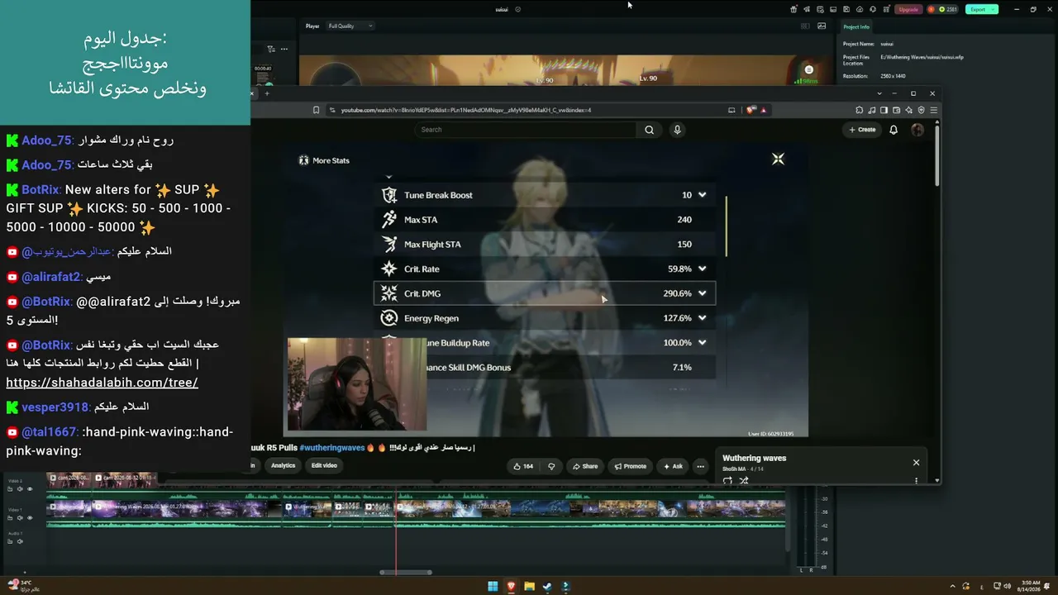Viewport: 1058px width, 595px height.
Task: Select the Project Info tab
Action: click(856, 27)
